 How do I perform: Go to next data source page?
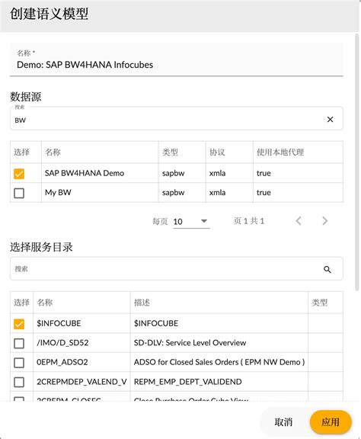point(324,221)
